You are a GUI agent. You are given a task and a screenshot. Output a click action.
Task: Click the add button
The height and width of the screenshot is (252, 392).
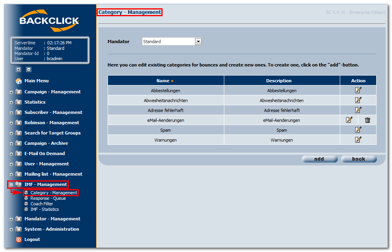[x=320, y=159]
